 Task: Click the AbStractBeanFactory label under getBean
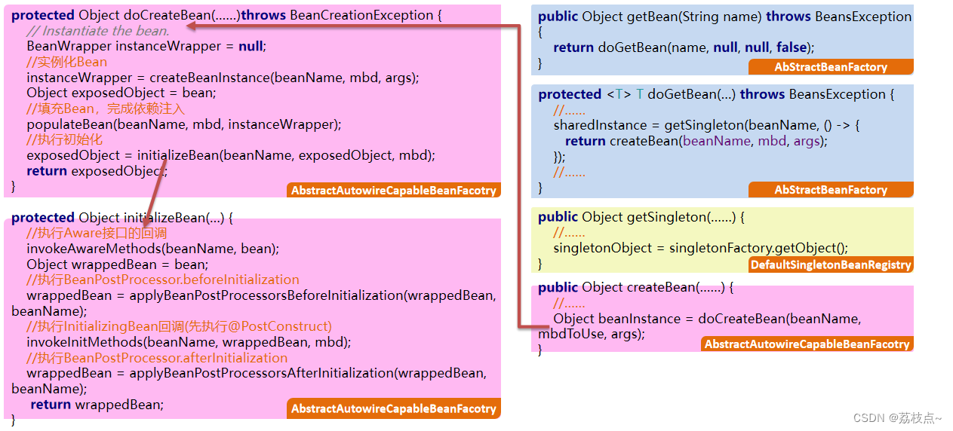(831, 67)
